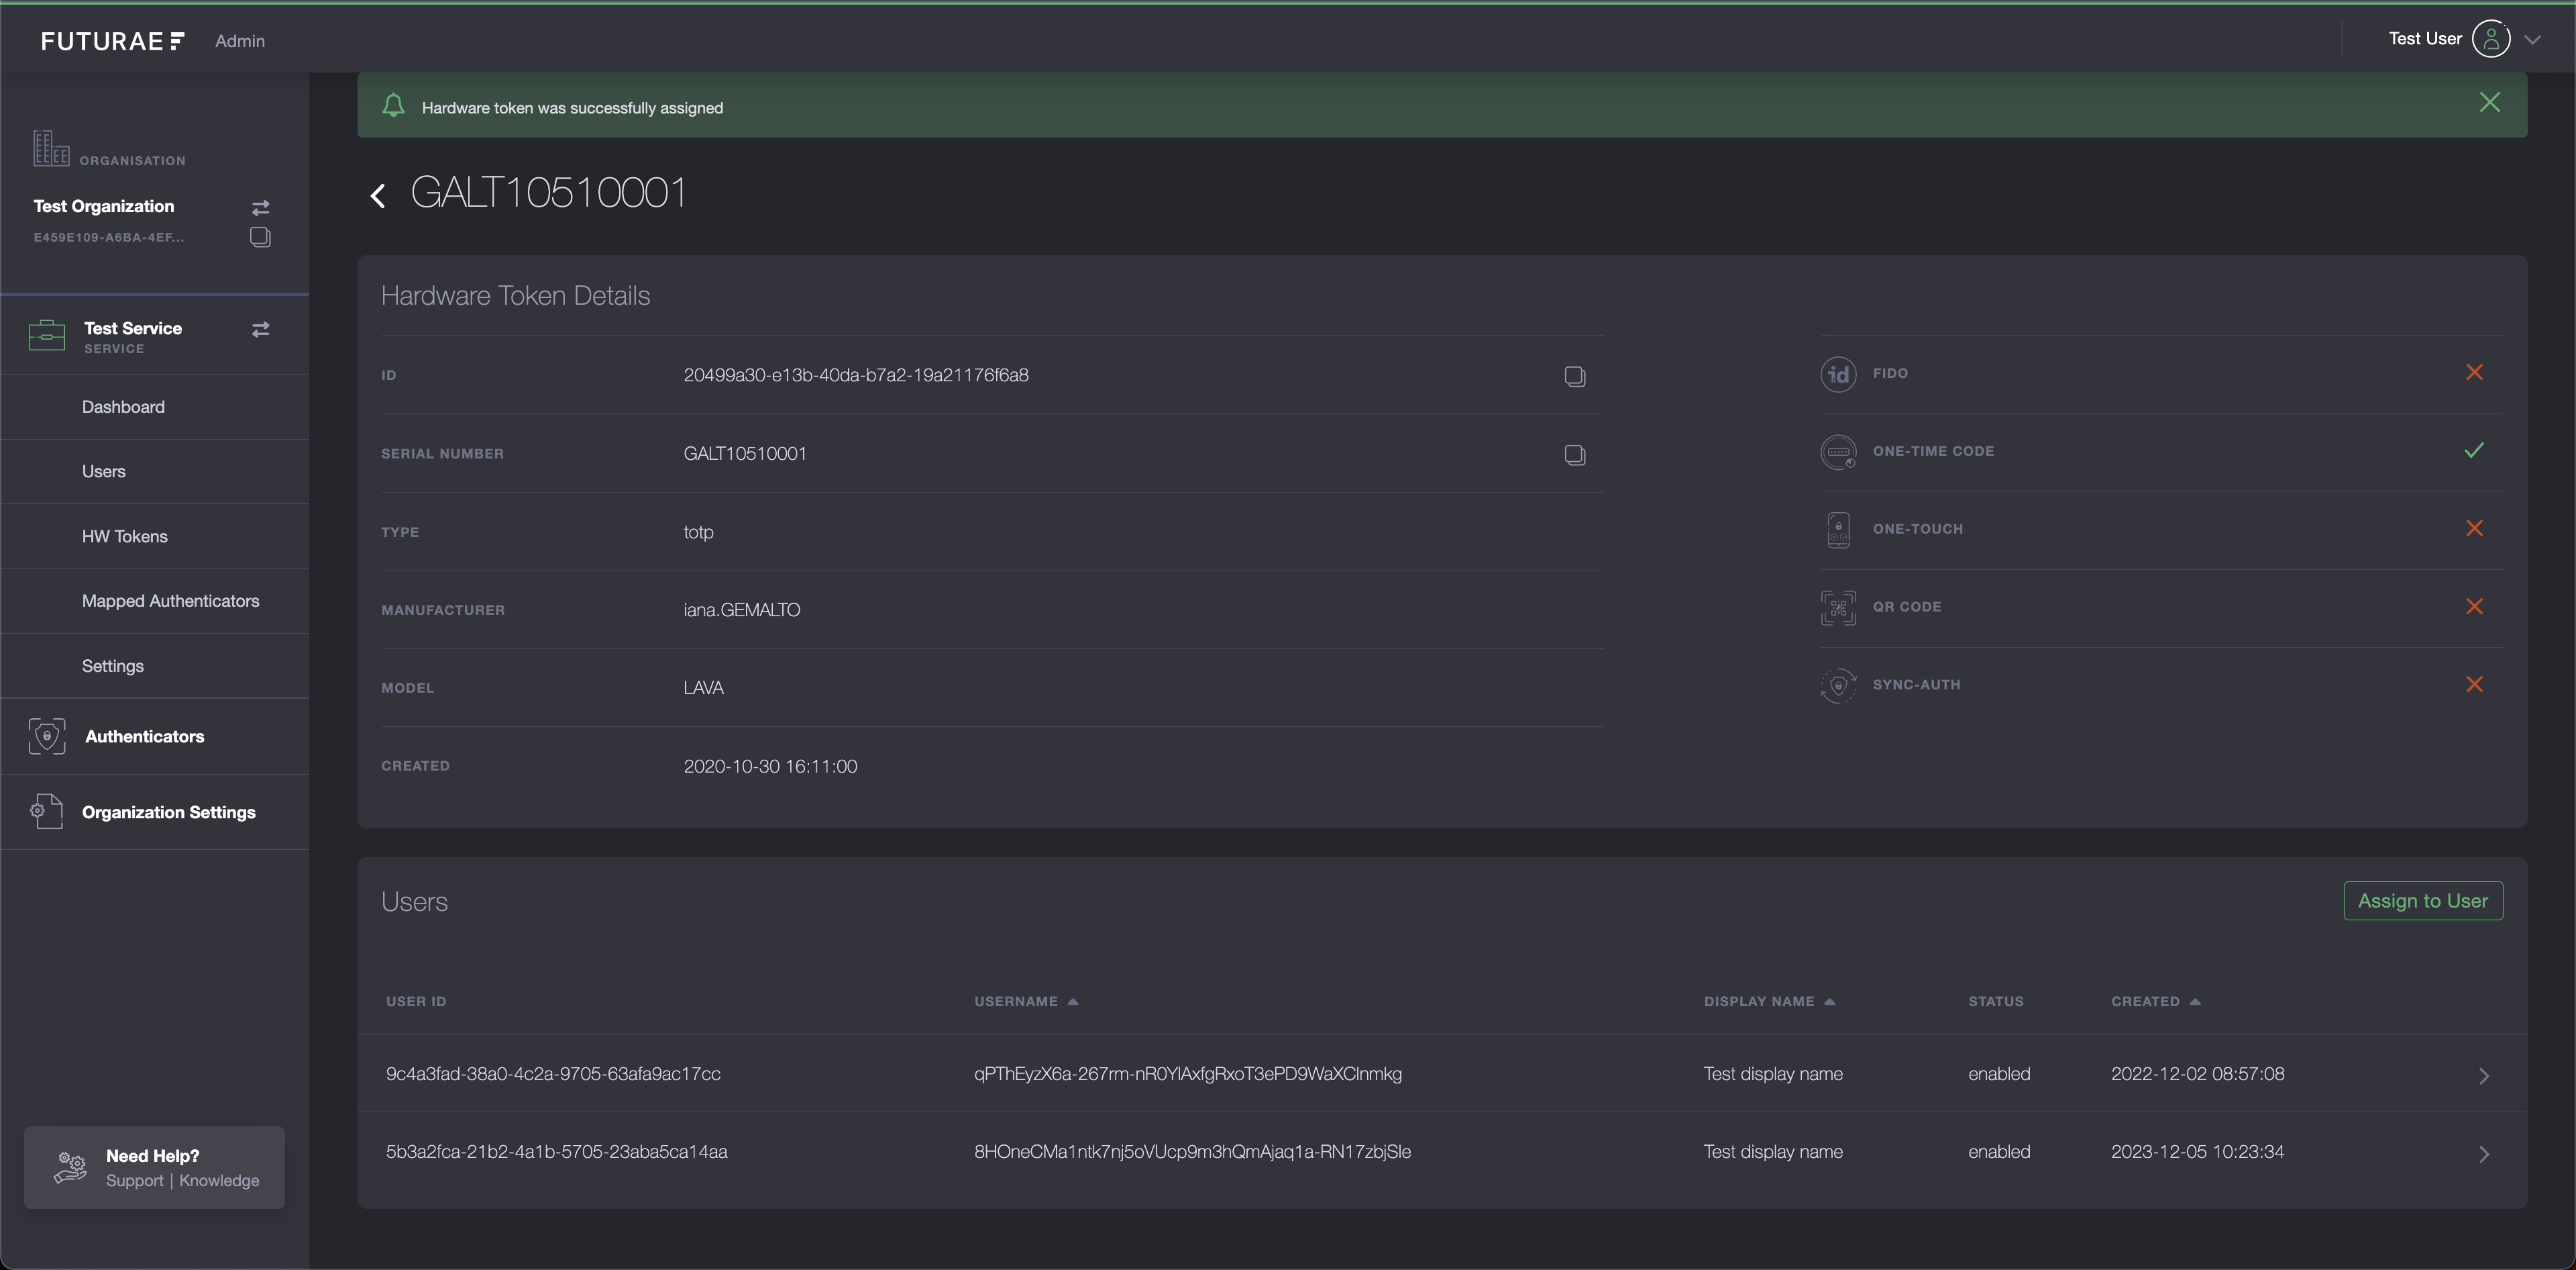The image size is (2576, 1270).
Task: Click the One-Time Code green checkmark
Action: click(x=2474, y=450)
